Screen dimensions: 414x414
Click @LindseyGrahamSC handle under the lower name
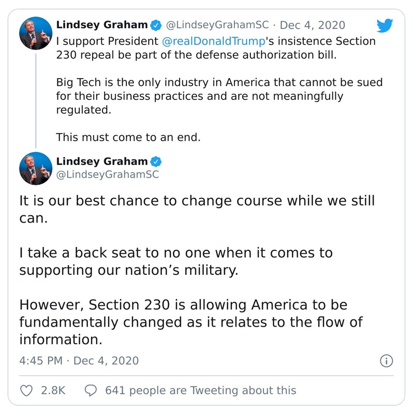click(x=107, y=175)
